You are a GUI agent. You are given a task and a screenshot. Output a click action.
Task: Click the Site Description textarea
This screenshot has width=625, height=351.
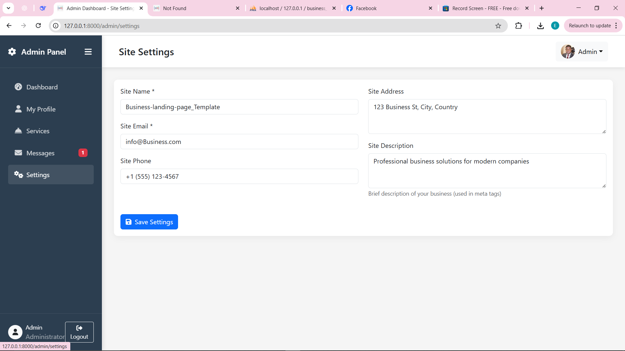point(487,171)
